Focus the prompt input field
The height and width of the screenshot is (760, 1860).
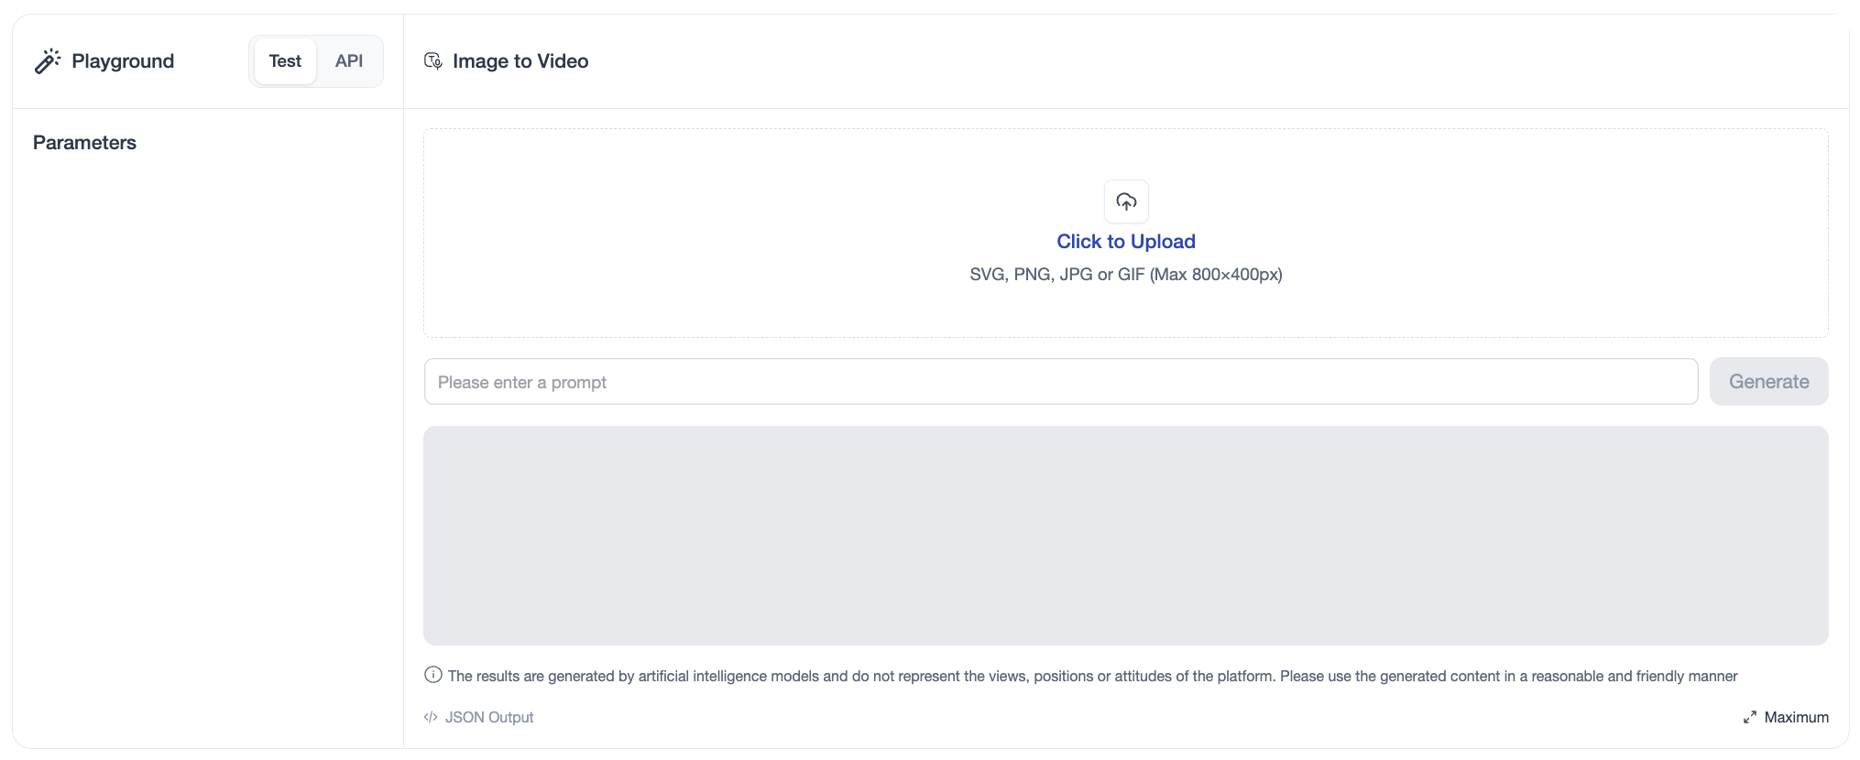[x=1060, y=382]
